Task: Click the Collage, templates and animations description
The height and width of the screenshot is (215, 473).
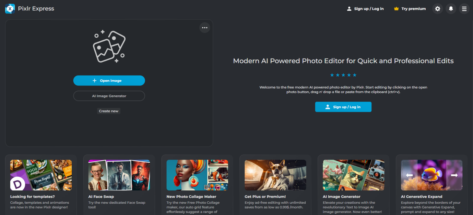Action: [x=40, y=205]
